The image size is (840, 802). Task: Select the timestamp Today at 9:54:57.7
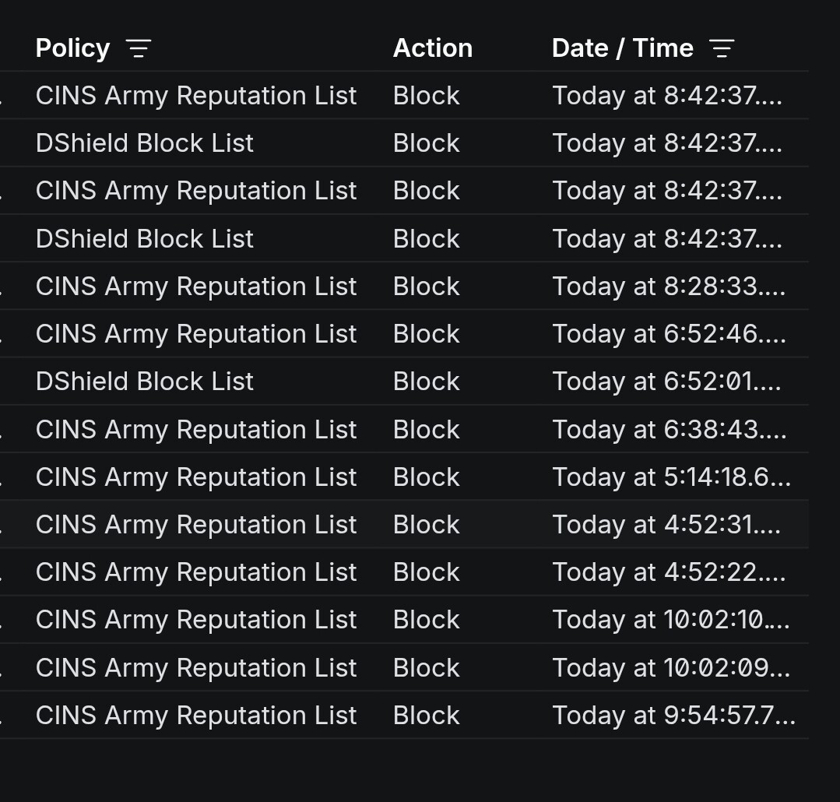coord(673,716)
